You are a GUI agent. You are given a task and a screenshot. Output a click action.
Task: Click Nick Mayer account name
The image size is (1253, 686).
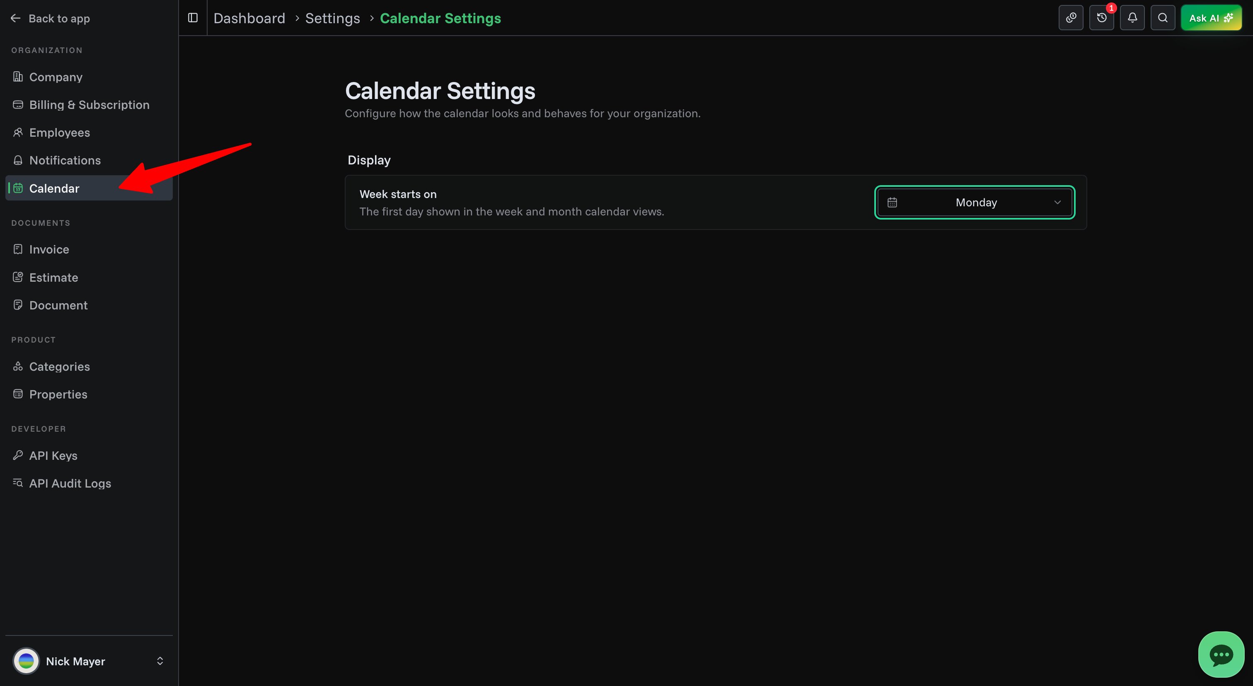click(x=75, y=661)
